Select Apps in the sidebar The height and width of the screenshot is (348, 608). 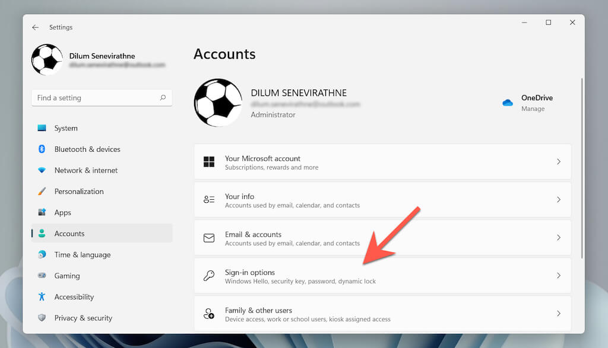[102, 212]
